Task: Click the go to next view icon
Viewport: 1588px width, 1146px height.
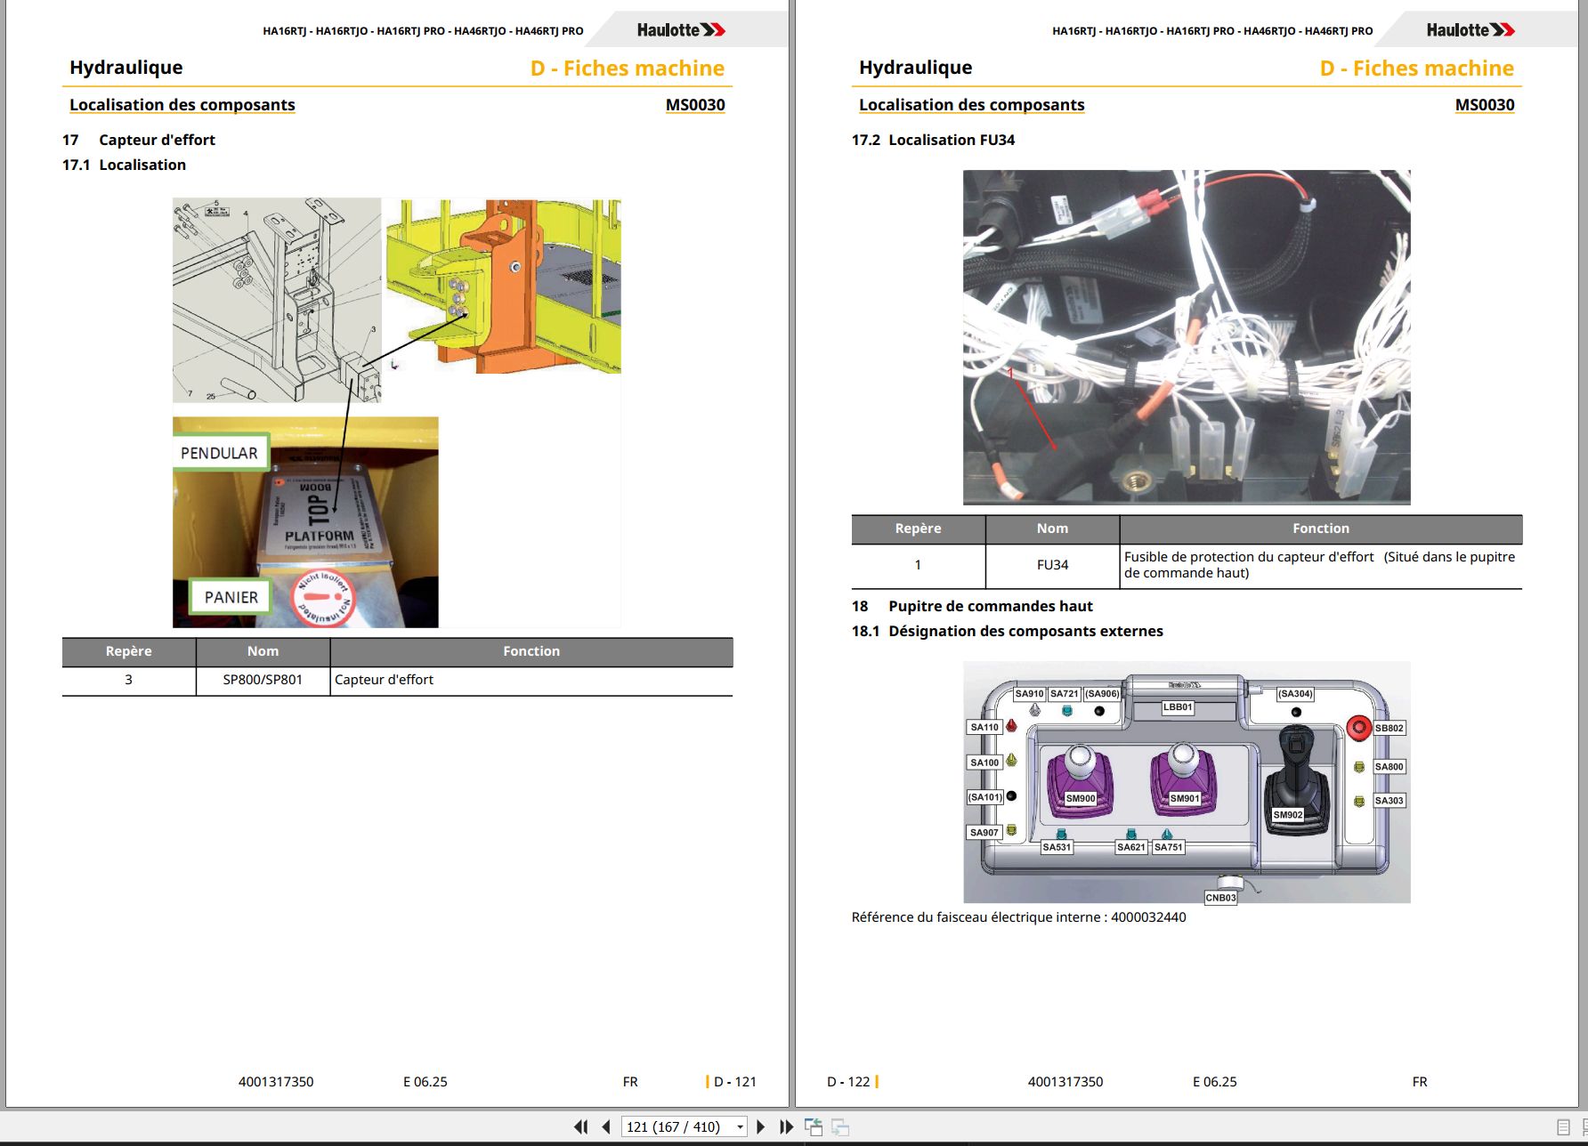Action: (840, 1127)
